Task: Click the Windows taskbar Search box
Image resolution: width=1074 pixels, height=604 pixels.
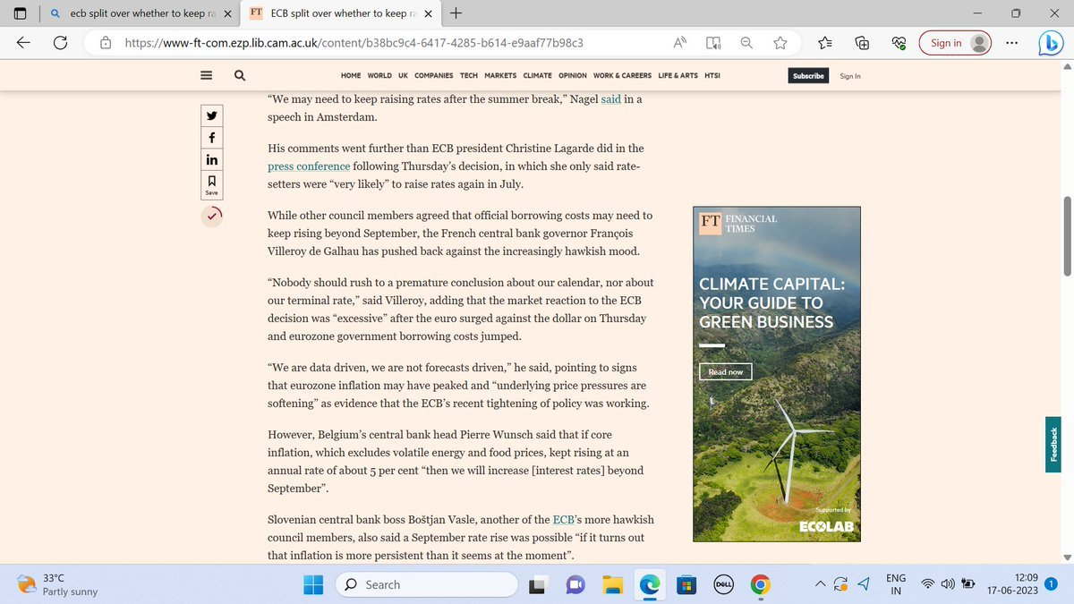Action: [x=428, y=585]
